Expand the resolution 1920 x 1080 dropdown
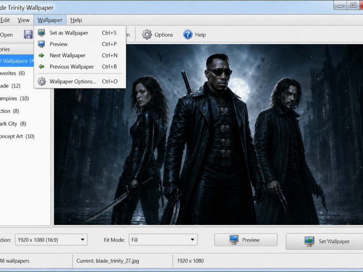The height and width of the screenshot is (272, 363). [x=51, y=240]
